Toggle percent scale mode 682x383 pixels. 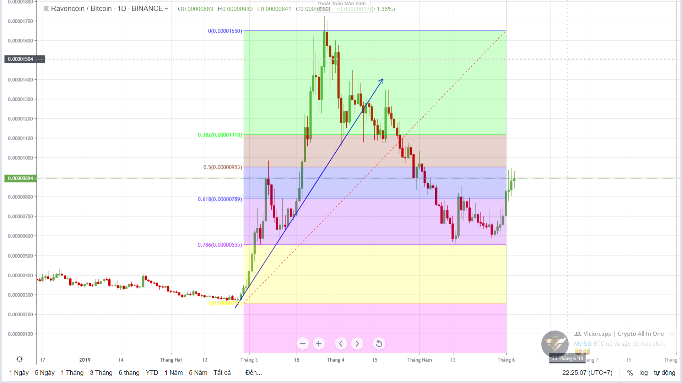click(x=630, y=373)
